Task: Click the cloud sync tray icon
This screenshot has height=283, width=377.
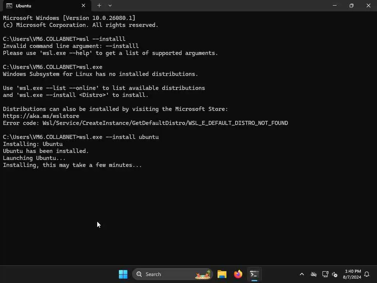Action: point(314,274)
